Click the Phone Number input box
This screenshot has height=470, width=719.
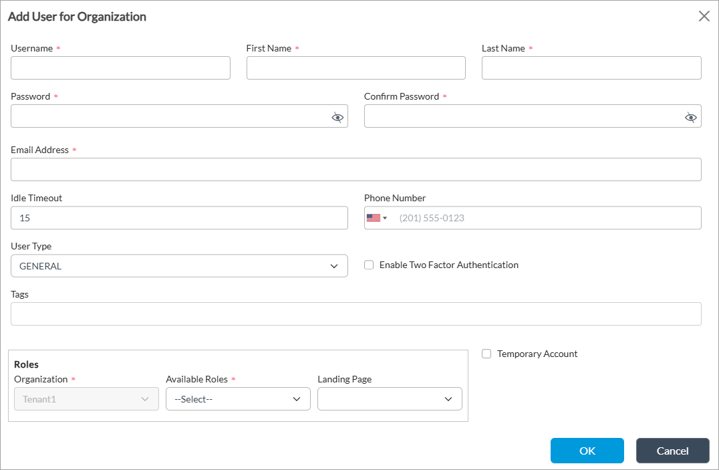[x=545, y=218]
